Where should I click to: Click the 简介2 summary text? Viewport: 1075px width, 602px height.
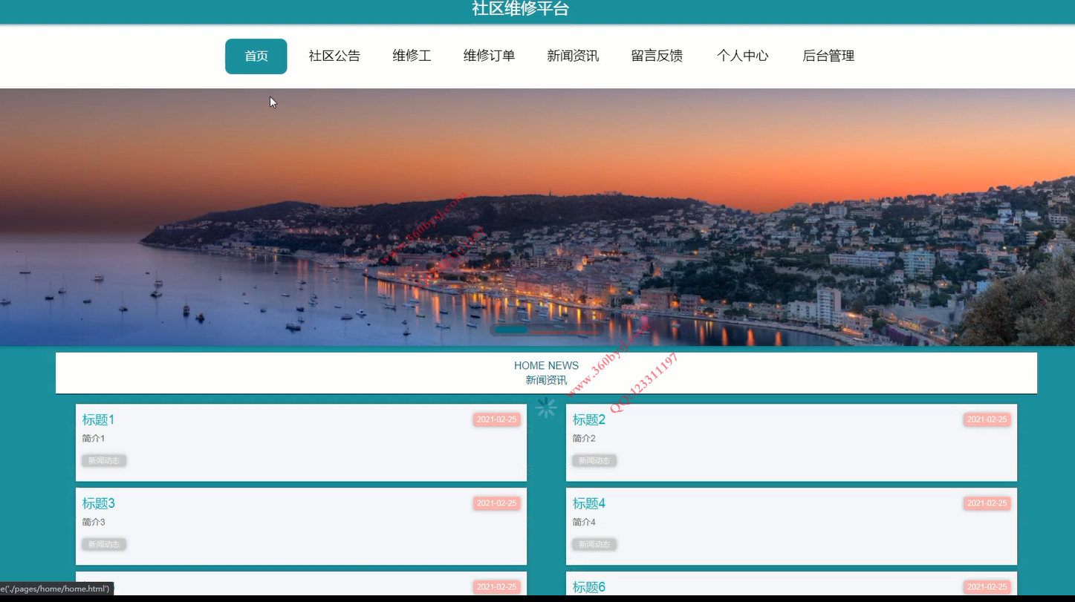[x=584, y=439]
